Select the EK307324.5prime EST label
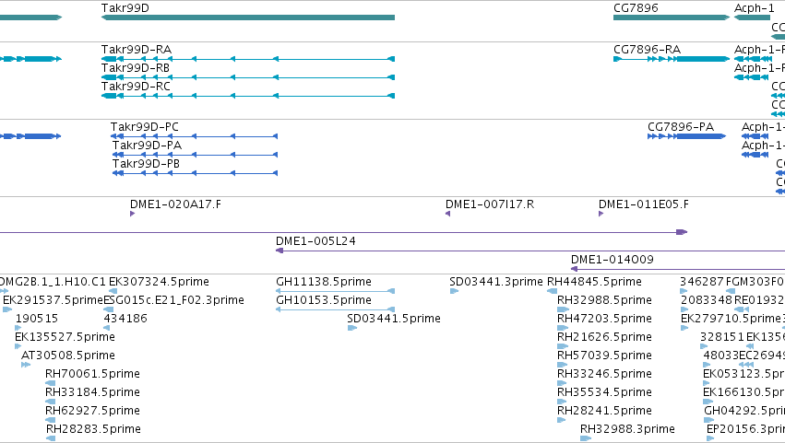Viewport: 785px width, 443px height. [x=159, y=282]
